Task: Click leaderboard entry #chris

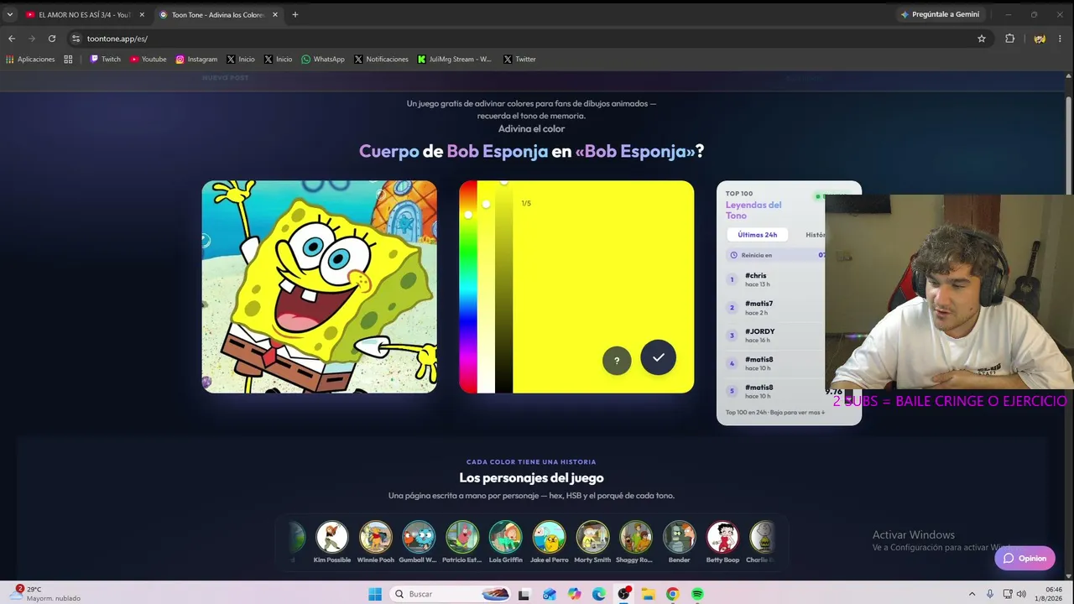Action: 775,279
